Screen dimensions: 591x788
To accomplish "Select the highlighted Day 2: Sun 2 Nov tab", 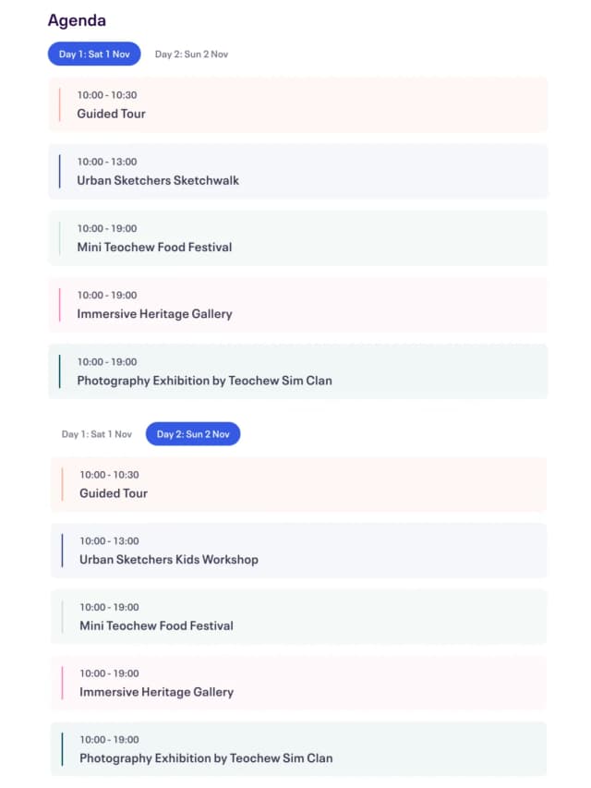I will click(193, 434).
